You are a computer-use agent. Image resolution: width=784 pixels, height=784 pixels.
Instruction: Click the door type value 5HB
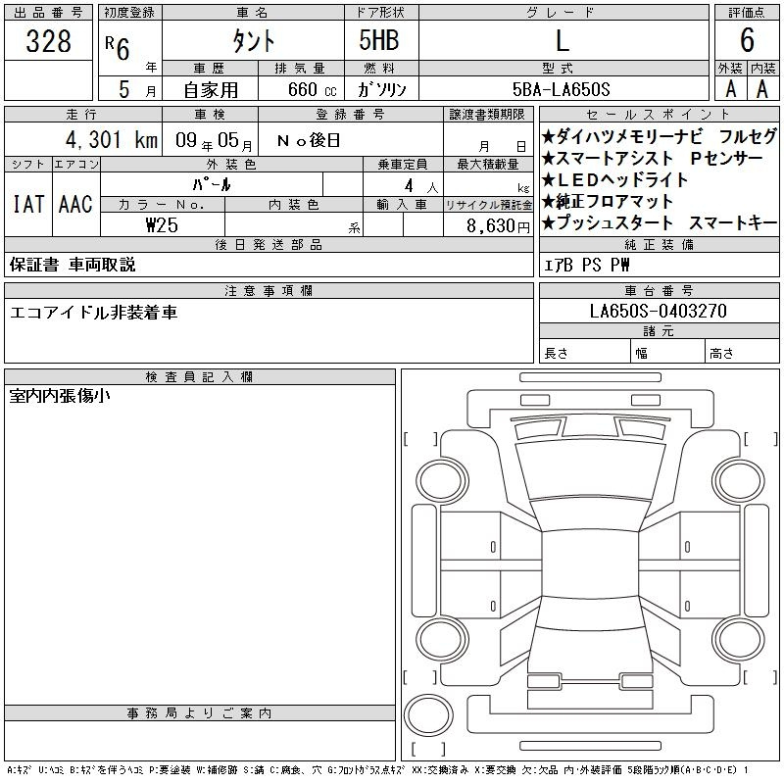tap(379, 40)
